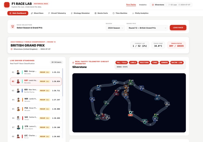Image resolution: width=203 pixels, height=142 pixels.
Task: Click the ZHO car marker on track map
Action: (x=130, y=81)
